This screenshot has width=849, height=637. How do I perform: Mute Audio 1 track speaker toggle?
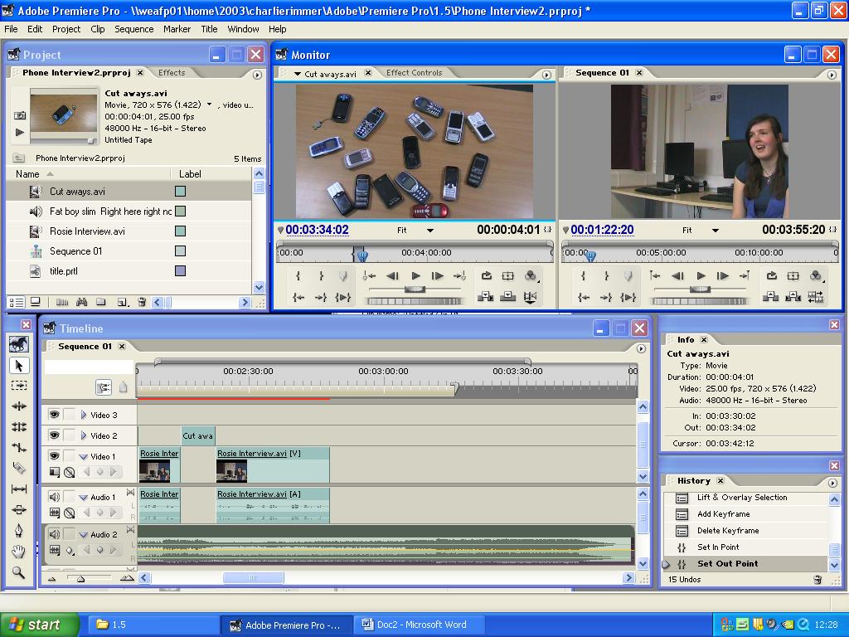coord(54,497)
